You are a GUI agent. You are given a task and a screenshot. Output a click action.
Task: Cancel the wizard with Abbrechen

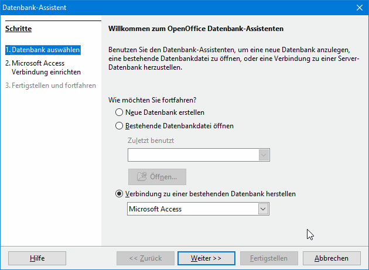point(332,258)
